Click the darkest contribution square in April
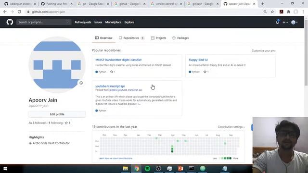The height and width of the screenshot is (173, 308). [x=172, y=151]
